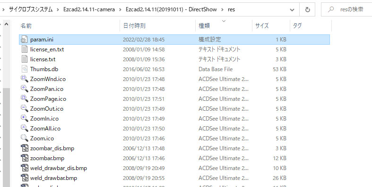372x187 pixels.
Task: Click date 2010/01/23 17:46 of Zoom.ico
Action: [x=144, y=138]
